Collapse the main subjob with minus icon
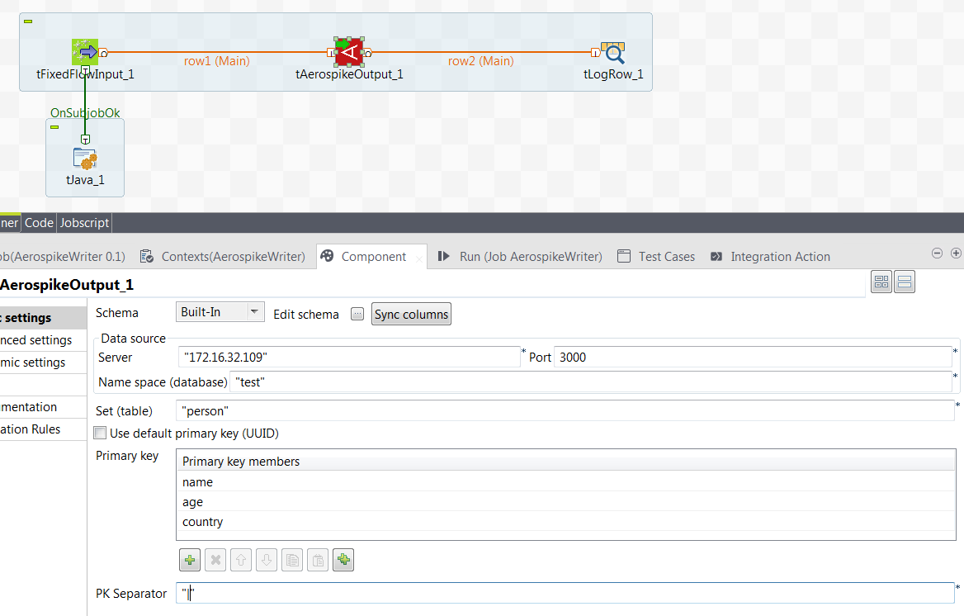This screenshot has width=964, height=616. 28,21
